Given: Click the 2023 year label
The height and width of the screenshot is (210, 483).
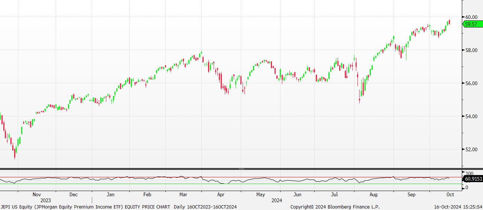Looking at the screenshot, I should click(x=46, y=200).
